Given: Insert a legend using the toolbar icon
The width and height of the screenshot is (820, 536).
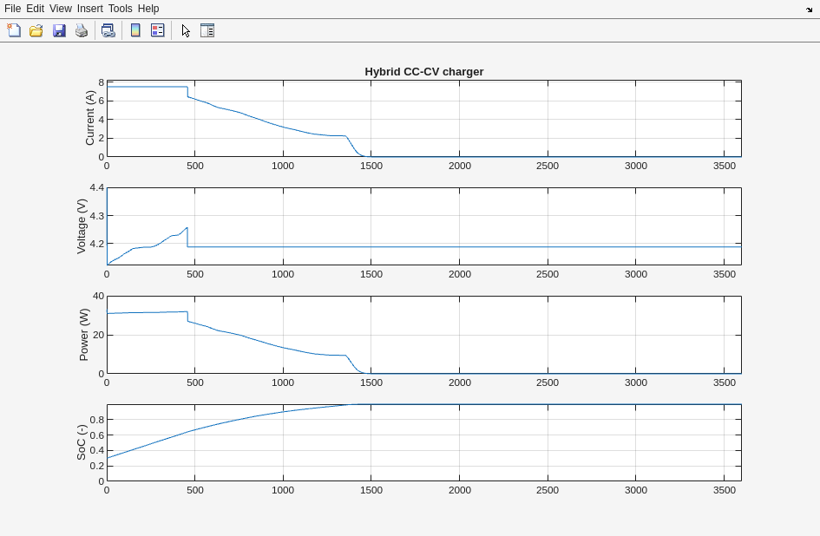Looking at the screenshot, I should [158, 30].
